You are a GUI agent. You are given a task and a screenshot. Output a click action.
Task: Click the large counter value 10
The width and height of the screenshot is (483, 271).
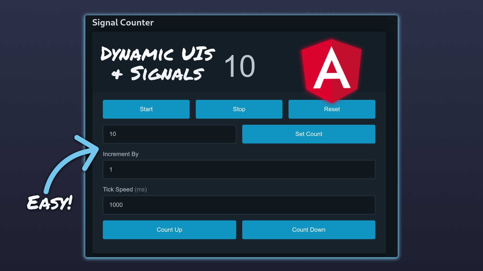pyautogui.click(x=240, y=66)
